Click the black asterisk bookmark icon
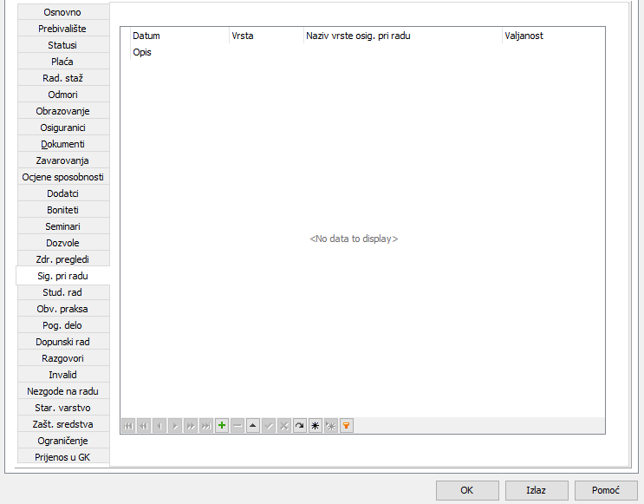 point(315,426)
